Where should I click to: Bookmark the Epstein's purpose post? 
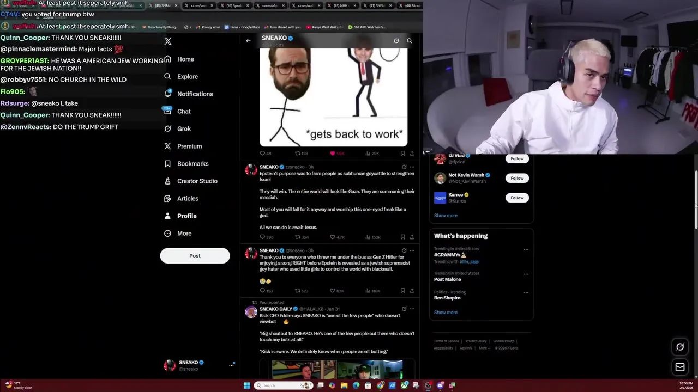click(x=402, y=237)
